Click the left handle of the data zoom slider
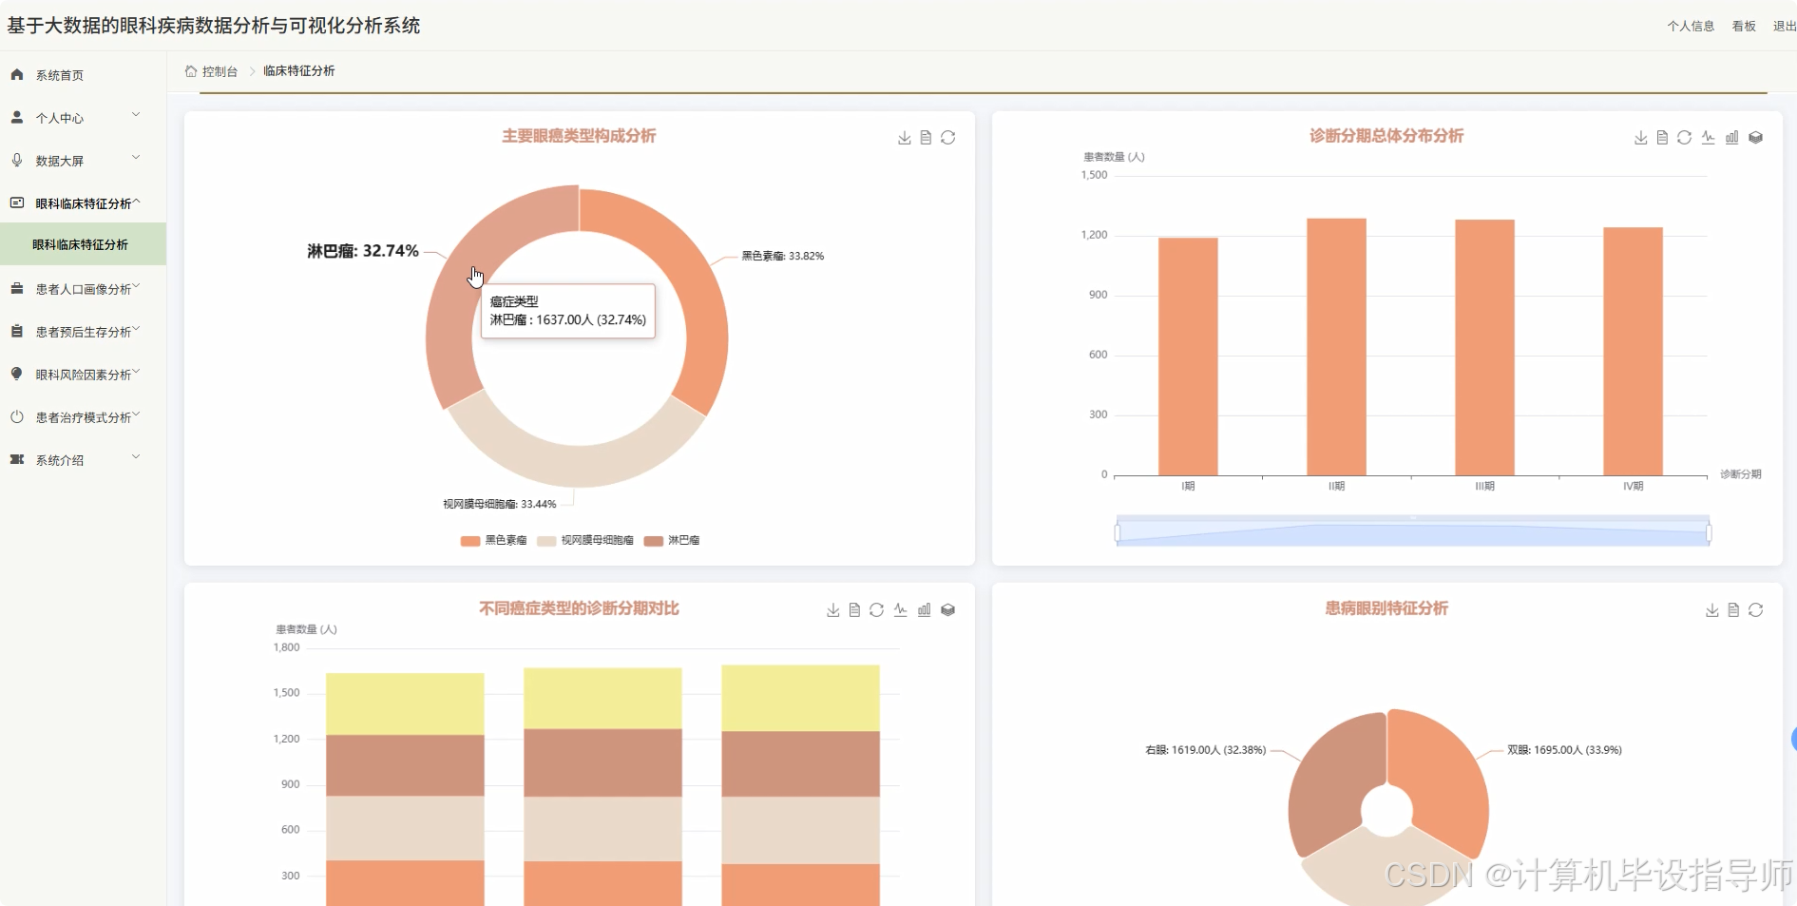Screen dimensions: 1797x906 point(1118,532)
